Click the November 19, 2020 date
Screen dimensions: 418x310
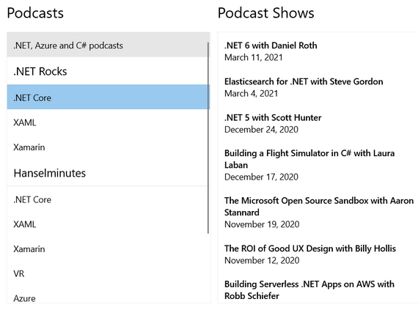262,224
